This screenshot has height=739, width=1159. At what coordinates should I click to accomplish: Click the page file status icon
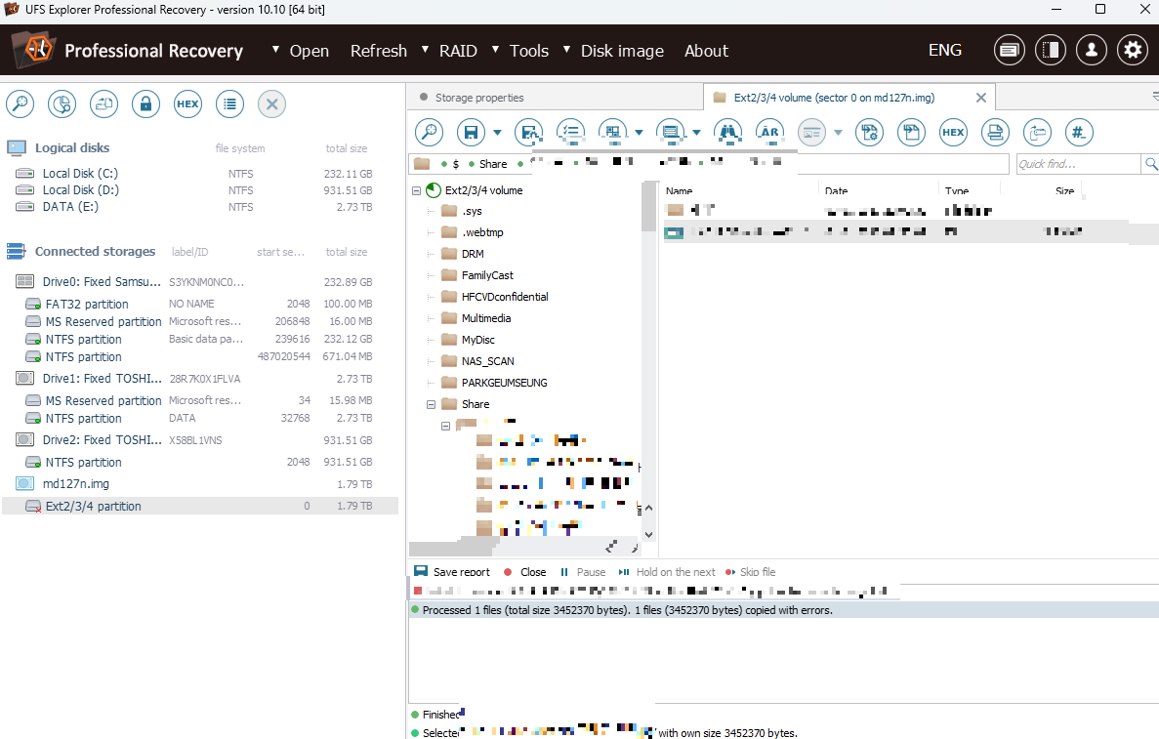coord(911,133)
